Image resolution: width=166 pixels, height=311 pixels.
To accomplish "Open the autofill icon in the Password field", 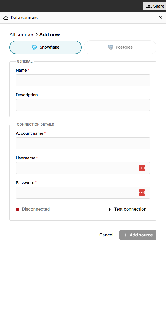I will tap(142, 192).
